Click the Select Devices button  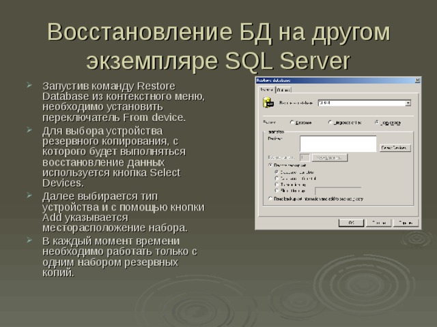[395, 148]
